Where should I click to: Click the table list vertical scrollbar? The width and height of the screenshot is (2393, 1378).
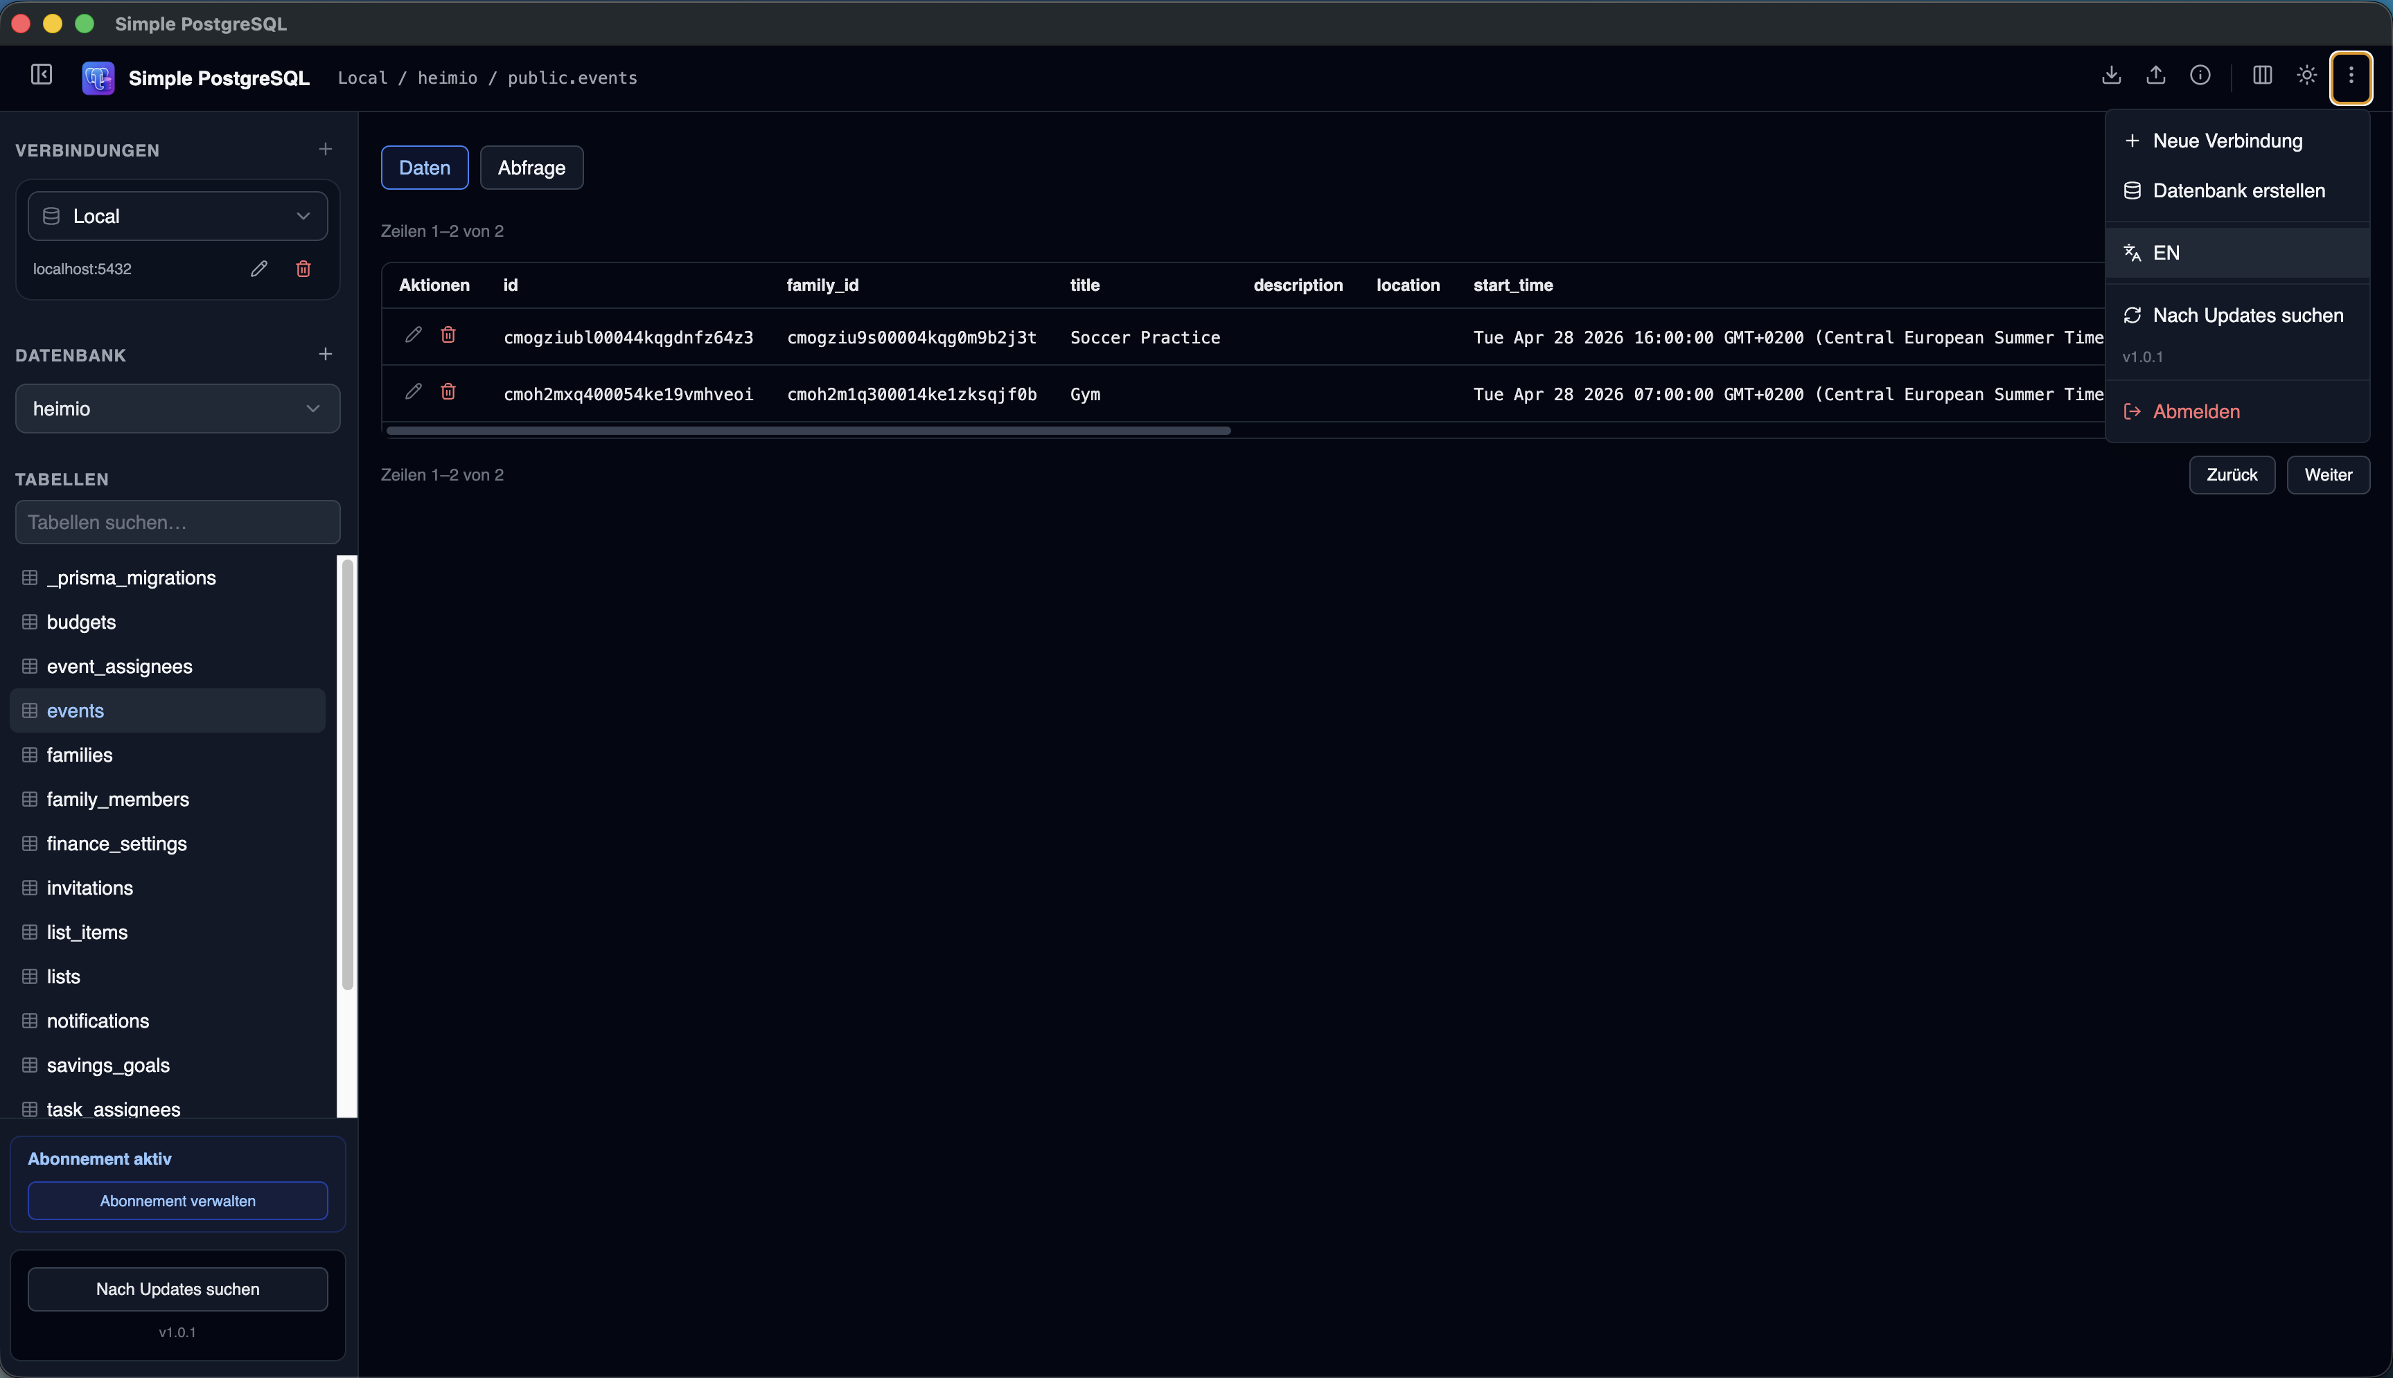tap(347, 774)
